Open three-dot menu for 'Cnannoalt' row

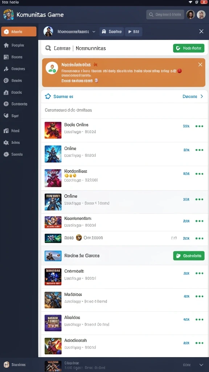[199, 273]
